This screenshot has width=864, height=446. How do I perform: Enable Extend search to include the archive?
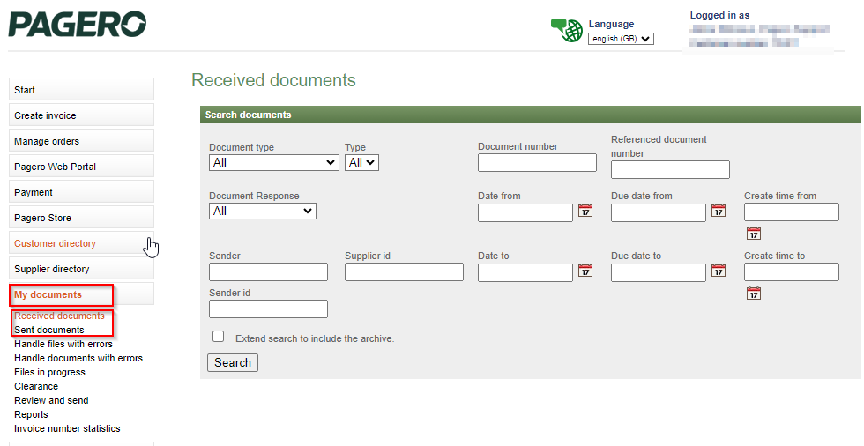(x=219, y=337)
